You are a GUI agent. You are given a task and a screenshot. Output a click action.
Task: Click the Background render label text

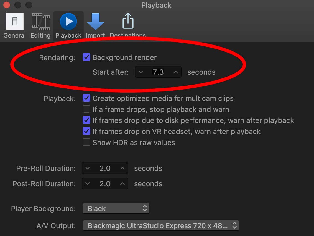pos(124,57)
